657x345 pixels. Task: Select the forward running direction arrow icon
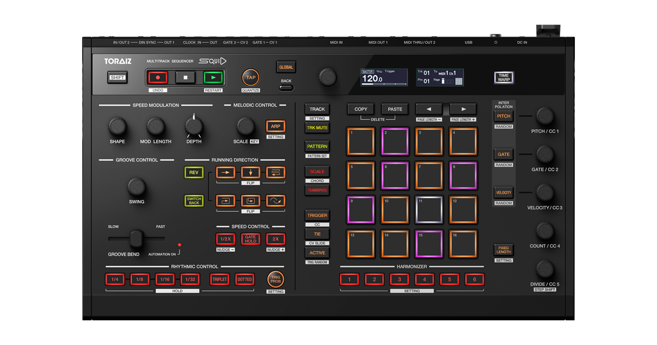click(x=225, y=172)
